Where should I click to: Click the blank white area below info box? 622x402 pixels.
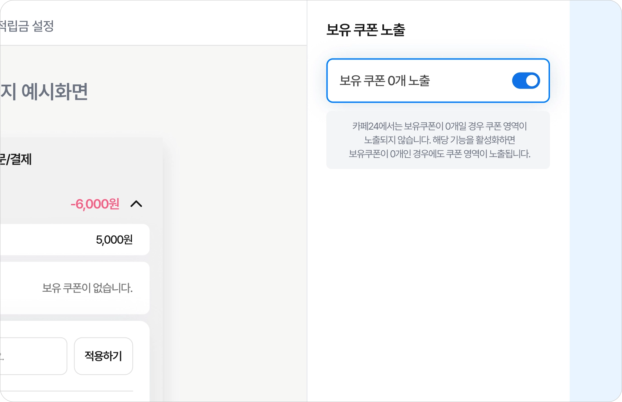[438, 277]
